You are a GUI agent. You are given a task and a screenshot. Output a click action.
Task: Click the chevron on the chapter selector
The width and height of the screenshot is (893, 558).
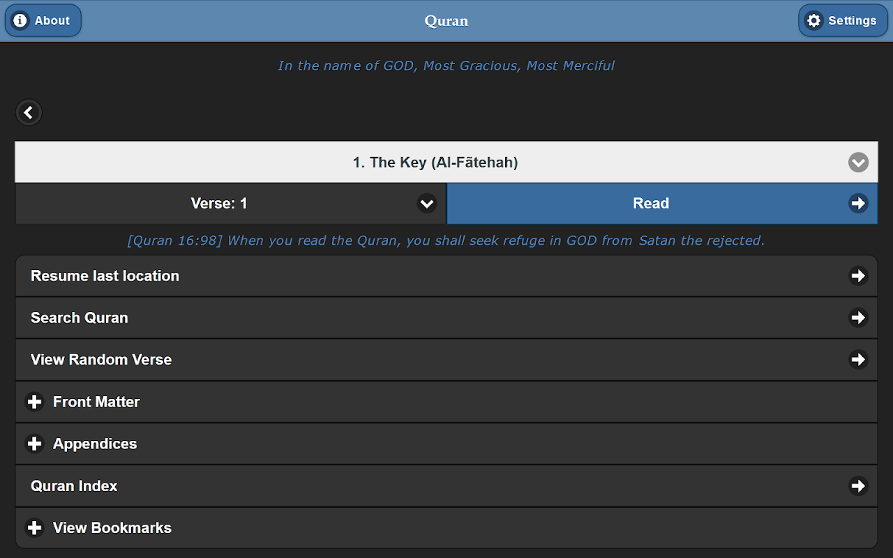tap(858, 163)
